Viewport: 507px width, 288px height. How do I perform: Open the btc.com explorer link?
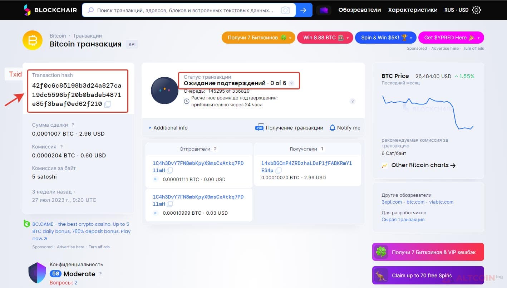click(x=415, y=202)
